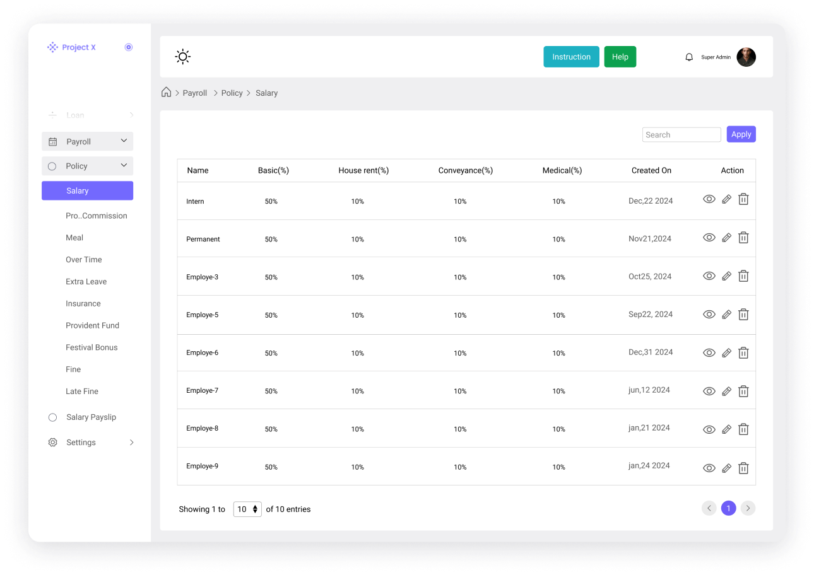
Task: Open the Extra Leave policy item
Action: (x=86, y=282)
